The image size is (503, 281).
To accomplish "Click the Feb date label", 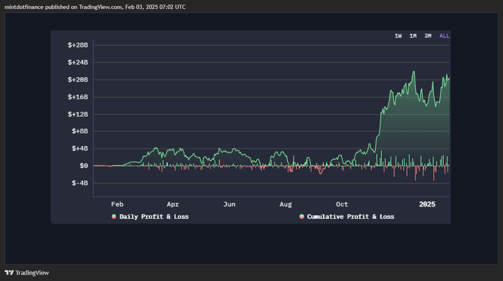I will (x=117, y=204).
